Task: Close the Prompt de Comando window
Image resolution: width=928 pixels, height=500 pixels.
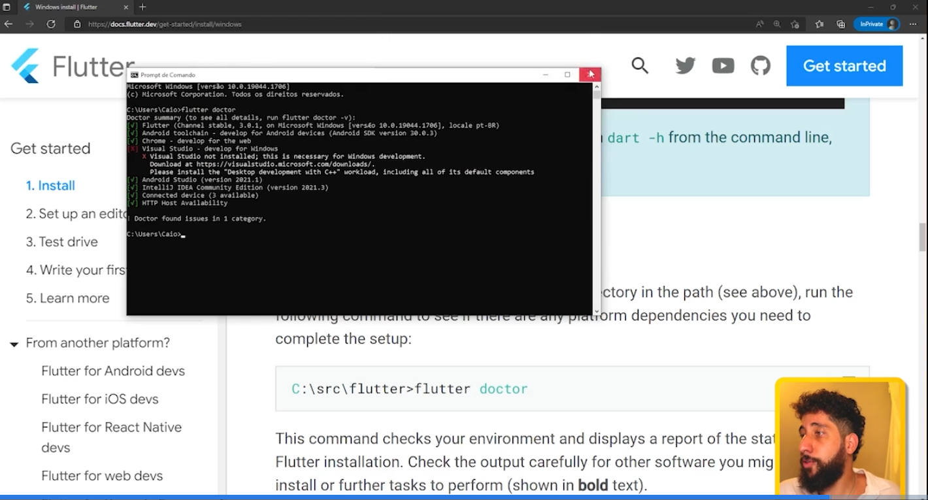Action: (x=590, y=75)
